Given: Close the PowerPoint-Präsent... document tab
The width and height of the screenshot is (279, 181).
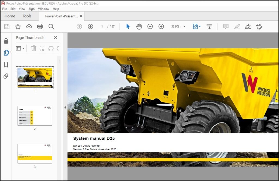Looking at the screenshot, I should point(81,16).
